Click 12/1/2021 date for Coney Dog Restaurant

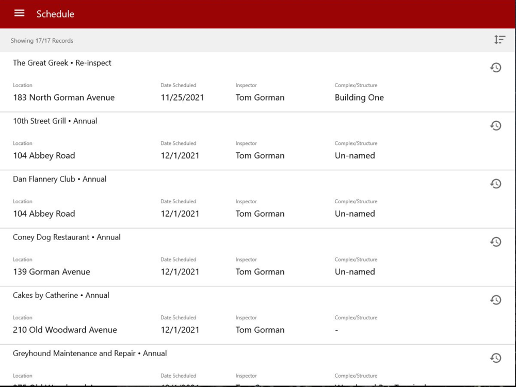(x=180, y=272)
